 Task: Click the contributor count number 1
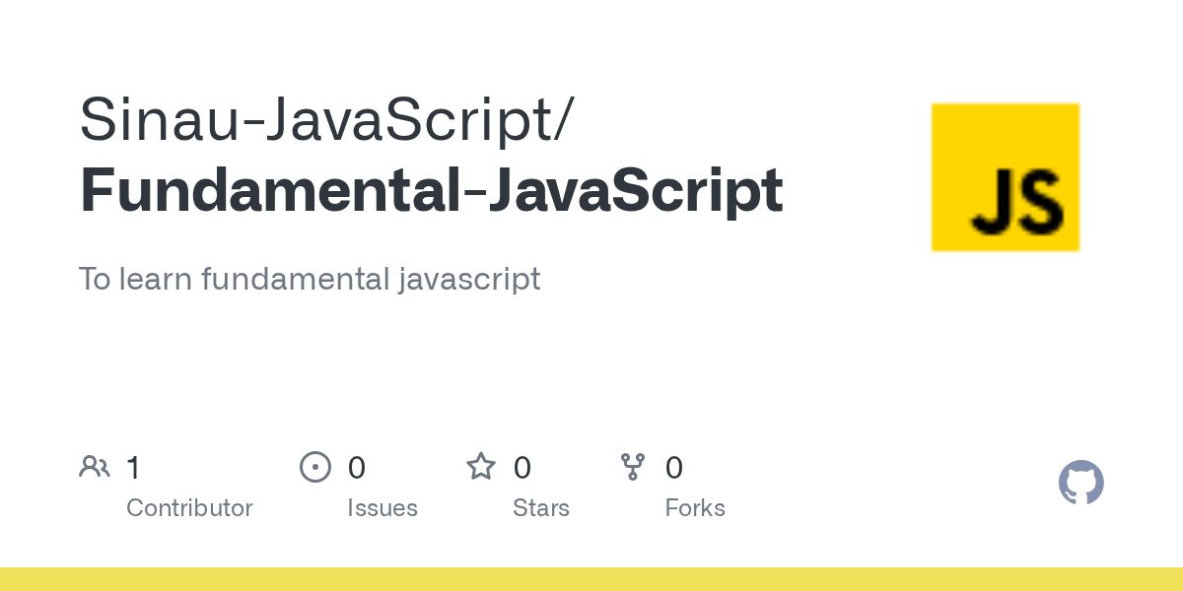(x=133, y=468)
